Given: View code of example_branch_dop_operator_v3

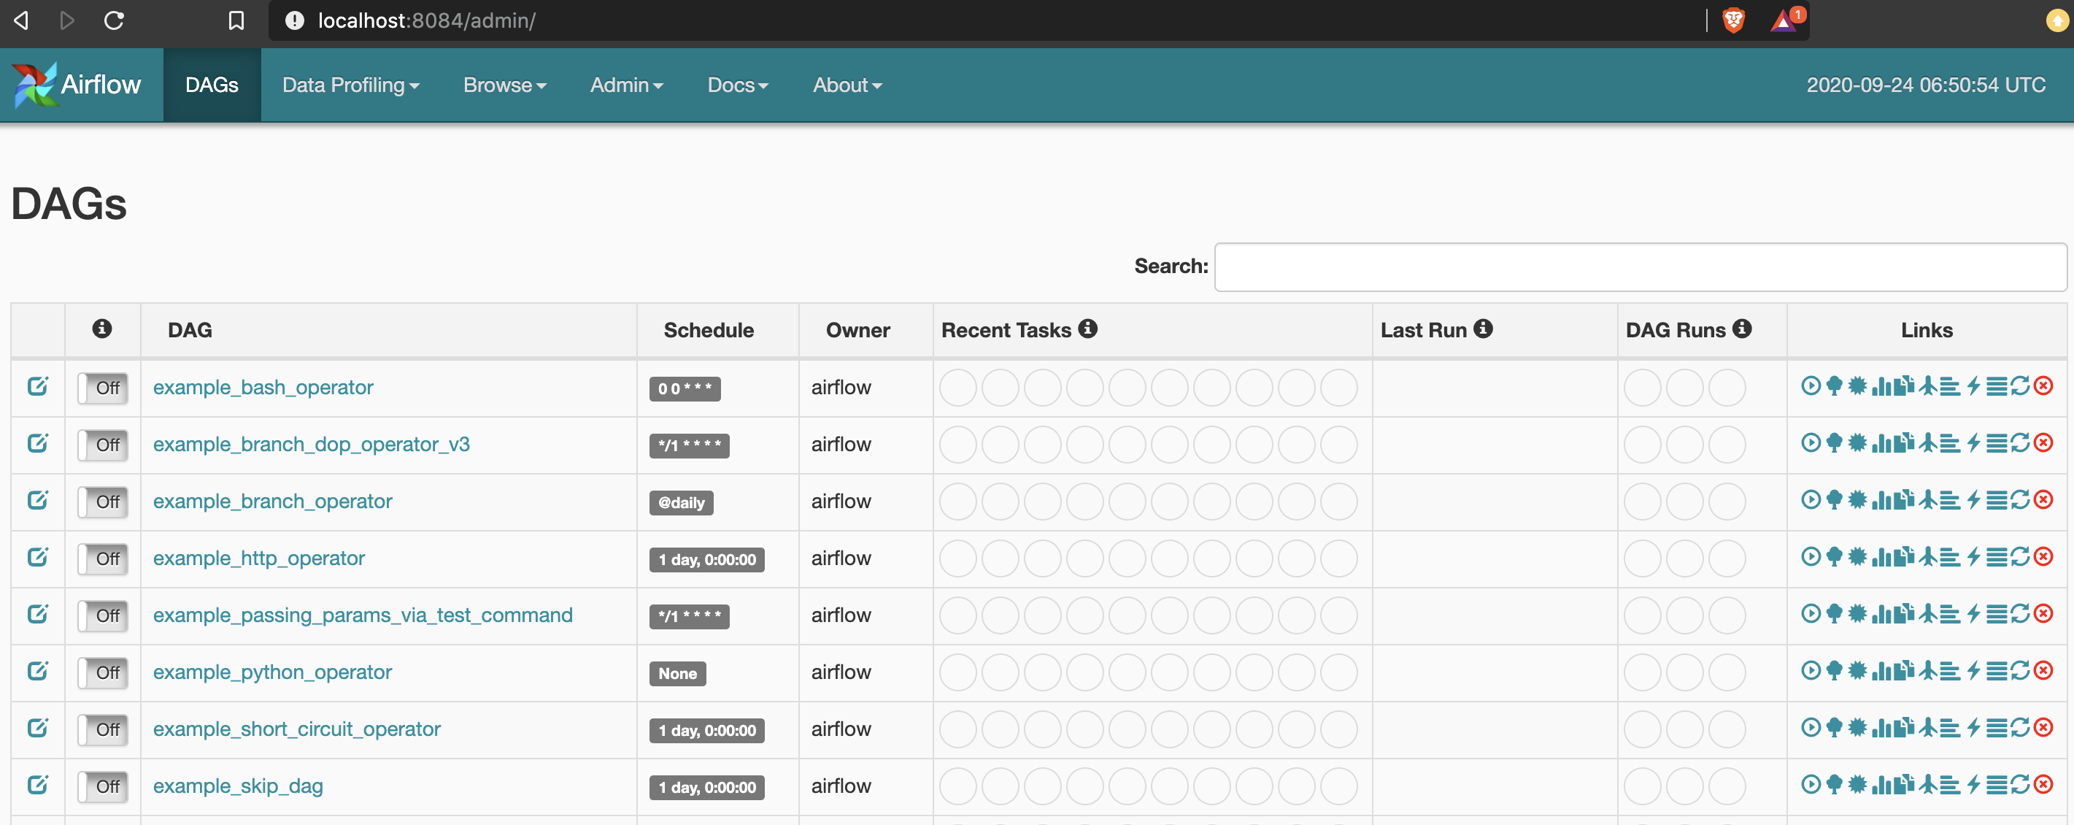Looking at the screenshot, I should coord(1973,443).
